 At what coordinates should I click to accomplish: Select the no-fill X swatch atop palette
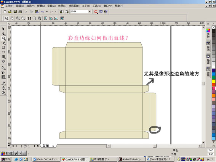[214, 27]
